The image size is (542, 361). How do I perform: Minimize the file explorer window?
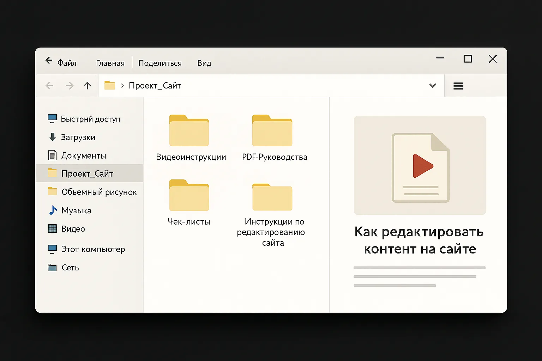pyautogui.click(x=440, y=58)
